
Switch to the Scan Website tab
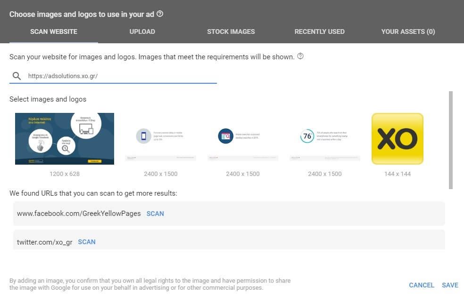pyautogui.click(x=54, y=32)
